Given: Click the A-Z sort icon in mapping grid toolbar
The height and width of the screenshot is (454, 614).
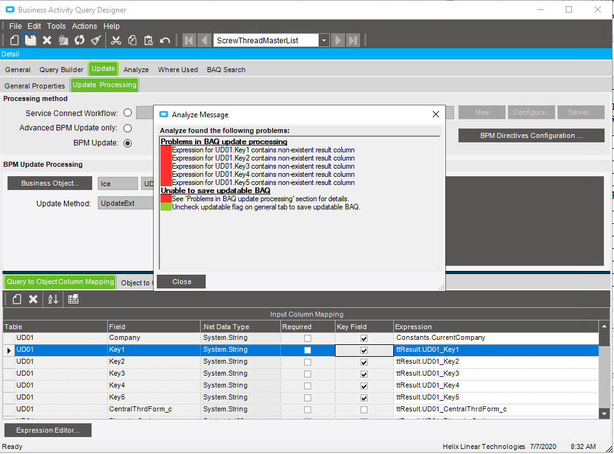Looking at the screenshot, I should [53, 299].
